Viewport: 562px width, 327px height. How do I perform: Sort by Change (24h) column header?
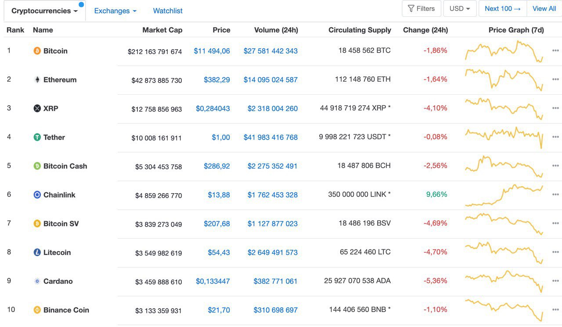pos(425,30)
